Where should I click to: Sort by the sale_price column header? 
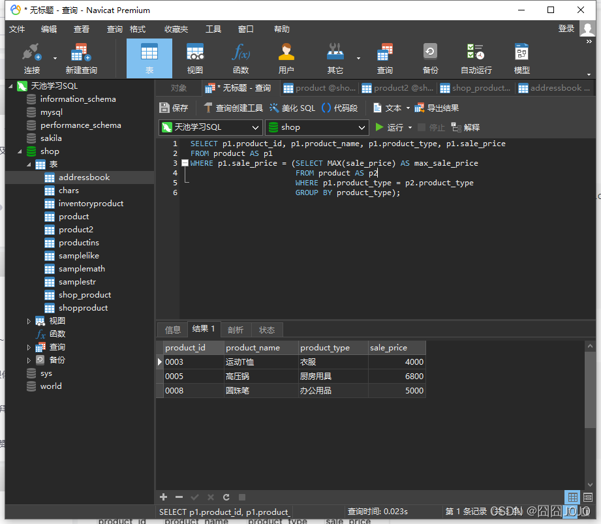coord(397,348)
